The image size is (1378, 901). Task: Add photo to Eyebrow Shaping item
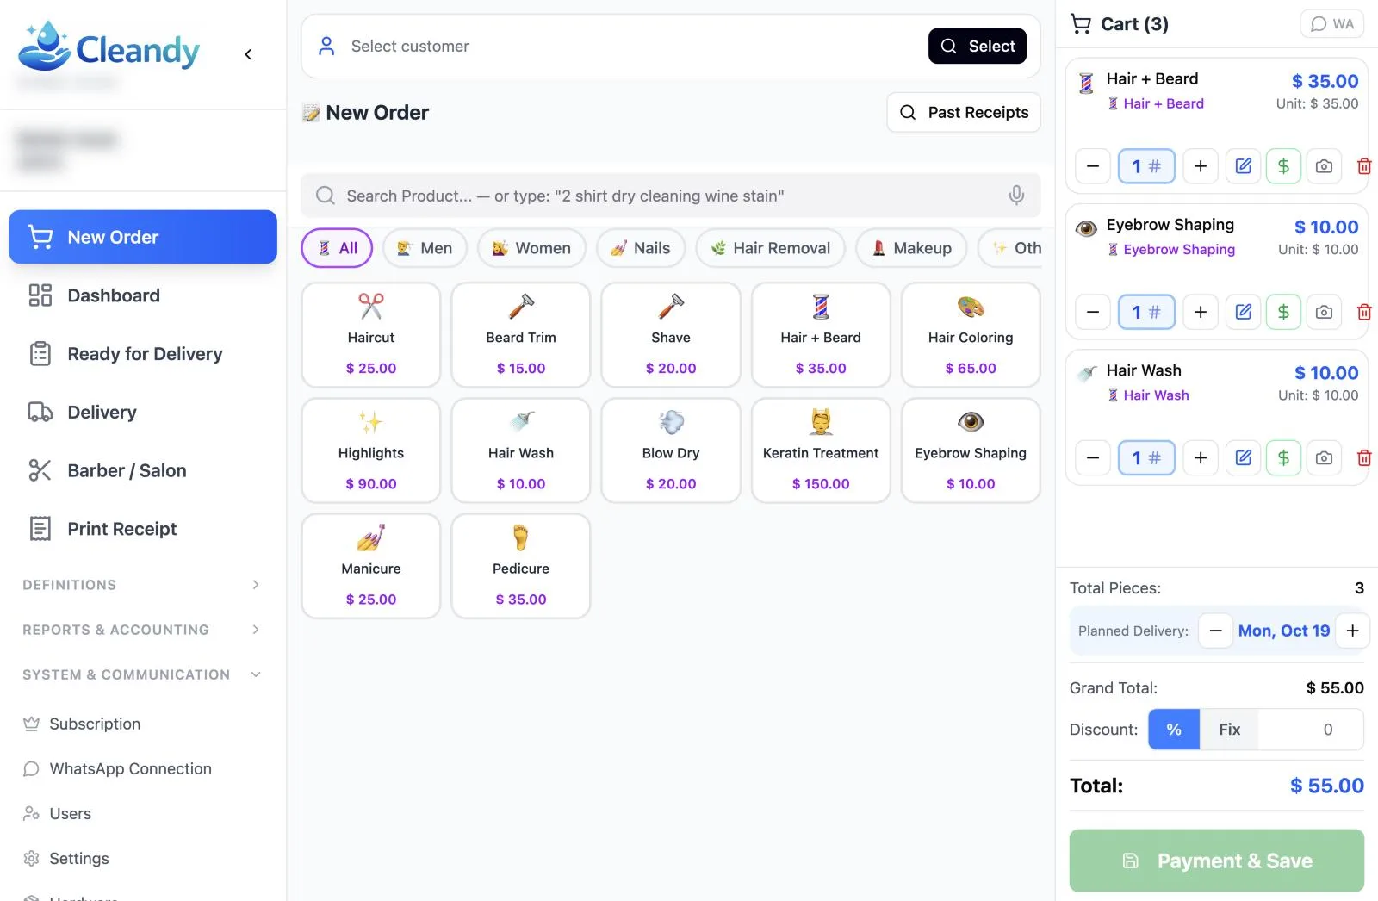click(1324, 312)
